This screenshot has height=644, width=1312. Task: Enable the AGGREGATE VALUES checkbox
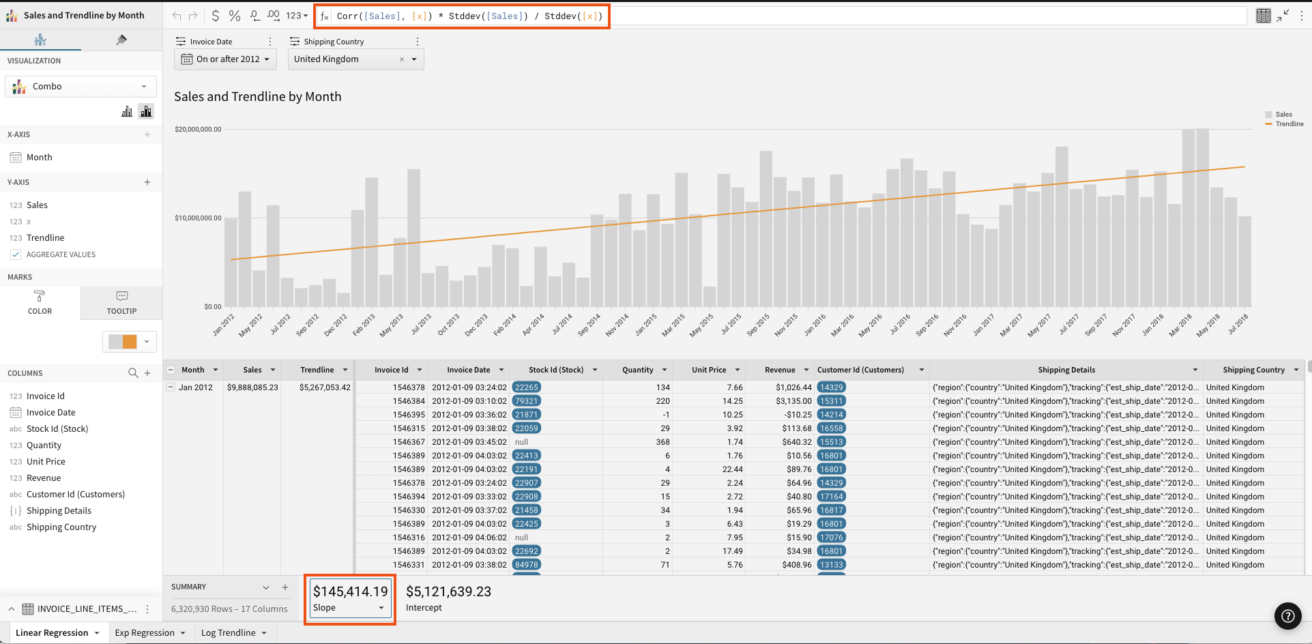click(x=16, y=254)
